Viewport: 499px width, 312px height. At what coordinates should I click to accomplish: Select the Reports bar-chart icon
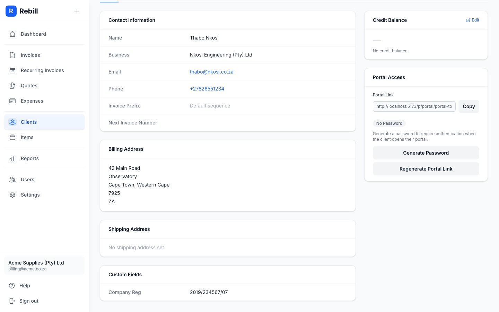(x=12, y=158)
